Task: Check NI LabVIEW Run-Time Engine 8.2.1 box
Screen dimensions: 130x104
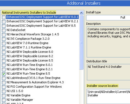Action: pyautogui.click(x=4, y=69)
